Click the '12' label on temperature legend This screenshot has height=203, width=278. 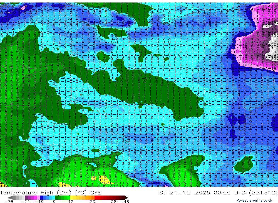[x=71, y=201]
